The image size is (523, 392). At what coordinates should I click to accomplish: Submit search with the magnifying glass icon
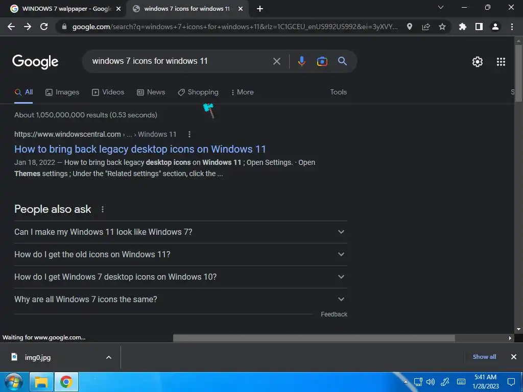click(x=343, y=61)
